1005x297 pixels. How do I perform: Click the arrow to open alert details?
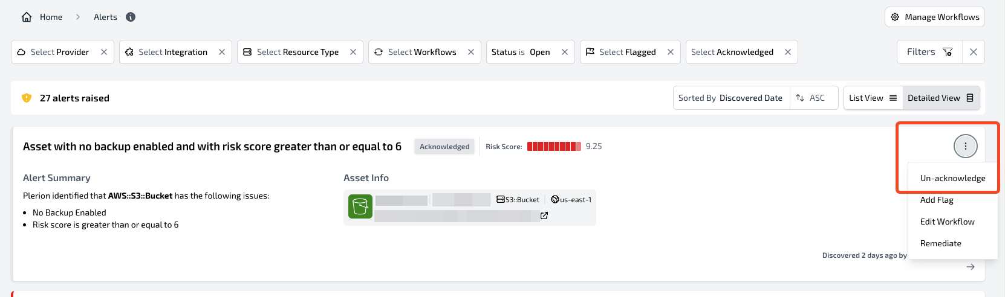[x=971, y=267]
